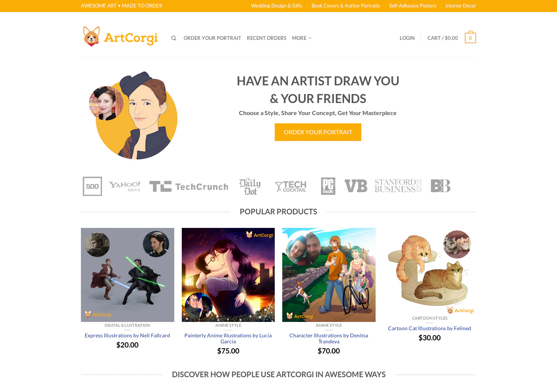Open Recent Orders menu item
The height and width of the screenshot is (390, 557).
click(x=266, y=38)
